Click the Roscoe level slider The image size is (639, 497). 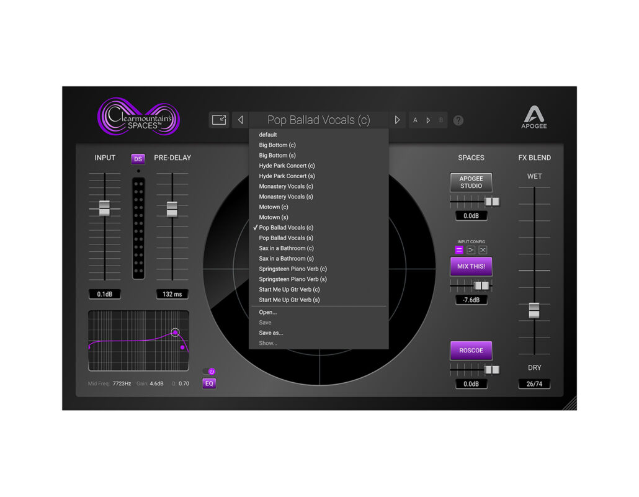pos(492,370)
